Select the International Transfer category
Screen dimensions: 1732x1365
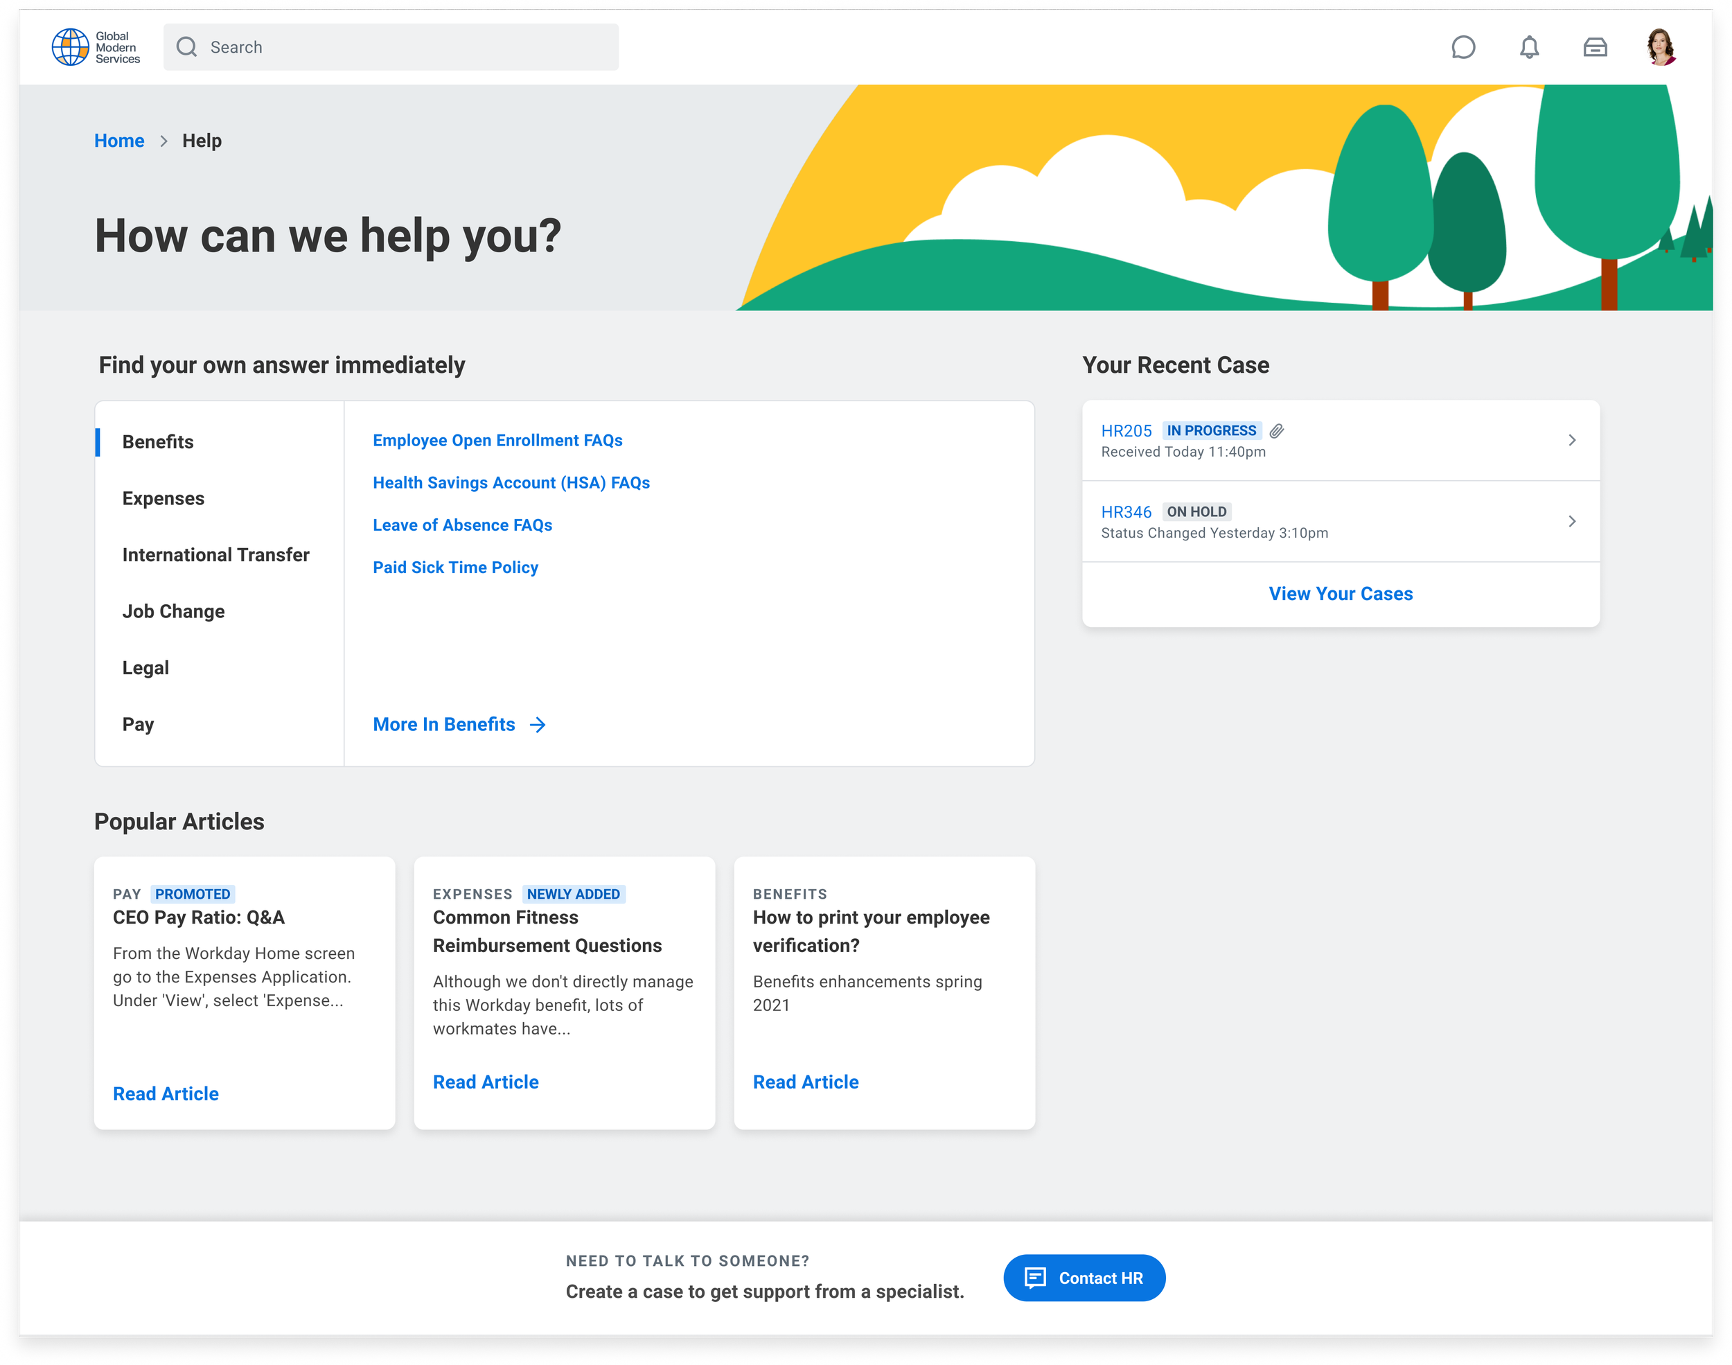[x=215, y=554]
